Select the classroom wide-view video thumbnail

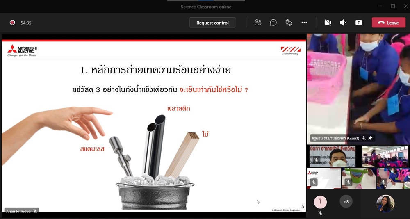click(x=385, y=156)
